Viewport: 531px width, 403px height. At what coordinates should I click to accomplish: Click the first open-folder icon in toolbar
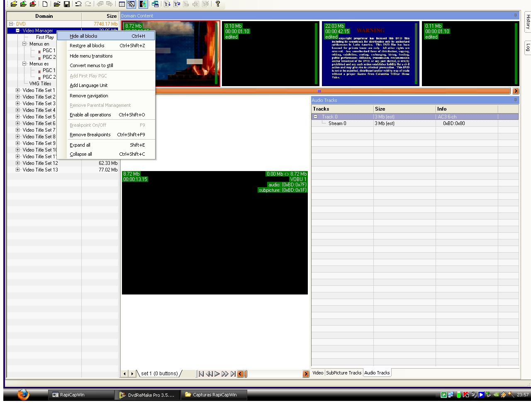tap(14, 4)
